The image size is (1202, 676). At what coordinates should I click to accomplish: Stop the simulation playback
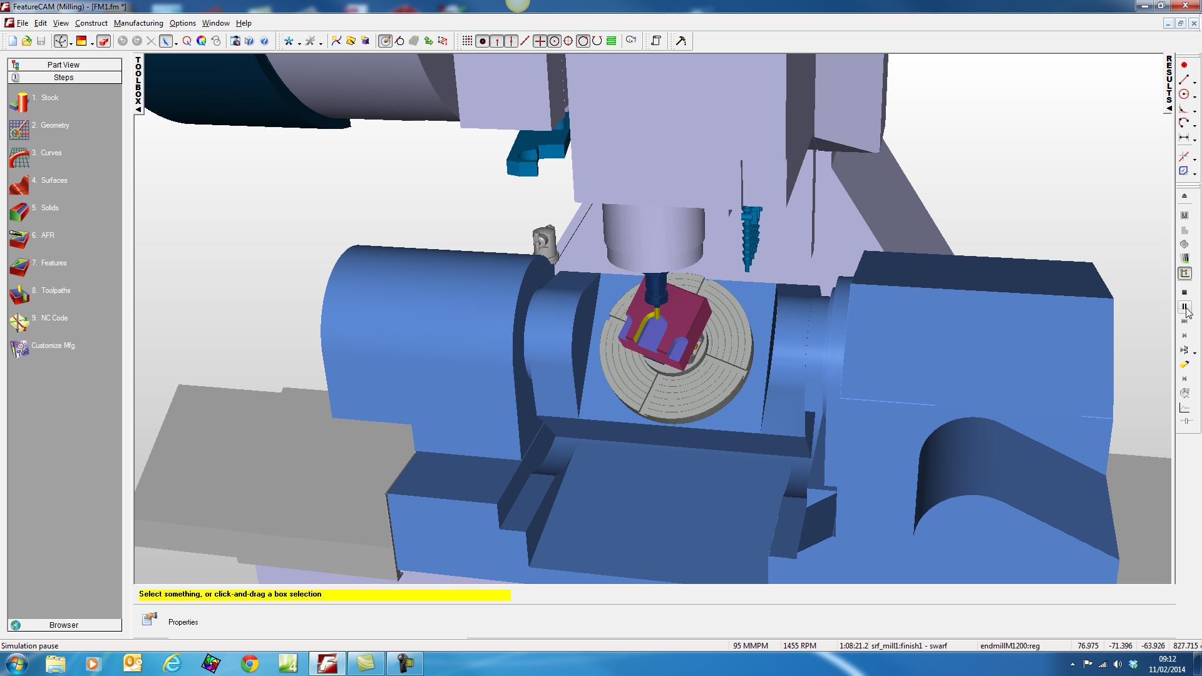pos(1184,292)
